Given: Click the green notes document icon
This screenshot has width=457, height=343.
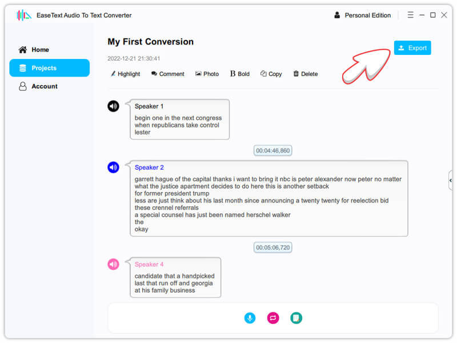Looking at the screenshot, I should (296, 318).
